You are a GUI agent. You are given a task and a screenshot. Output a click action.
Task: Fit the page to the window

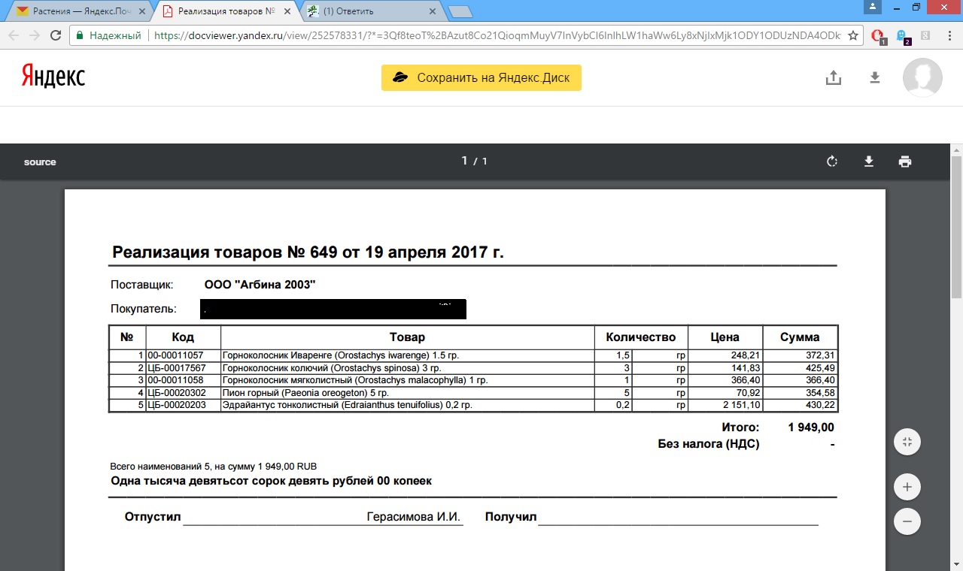[907, 442]
